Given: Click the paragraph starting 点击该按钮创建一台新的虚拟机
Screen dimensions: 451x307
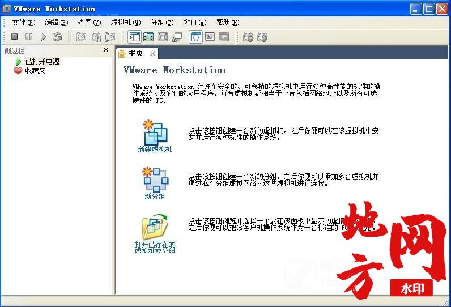Looking at the screenshot, I should pyautogui.click(x=284, y=134).
